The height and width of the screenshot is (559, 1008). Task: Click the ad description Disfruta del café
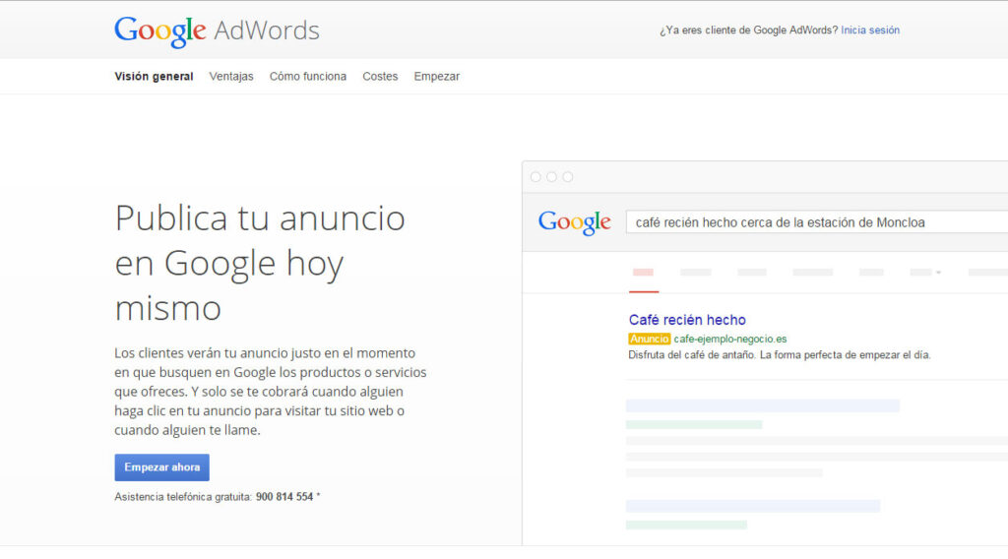coord(780,354)
